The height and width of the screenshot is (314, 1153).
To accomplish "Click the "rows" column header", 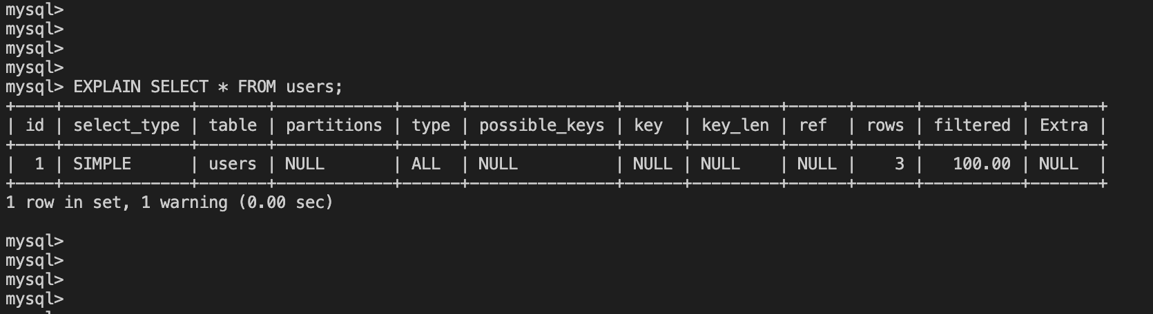I will 885,125.
